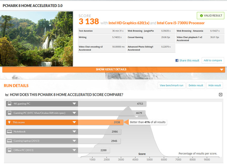227x164 pixels.
Task: Click the Add to compare button
Action: coord(212,60)
